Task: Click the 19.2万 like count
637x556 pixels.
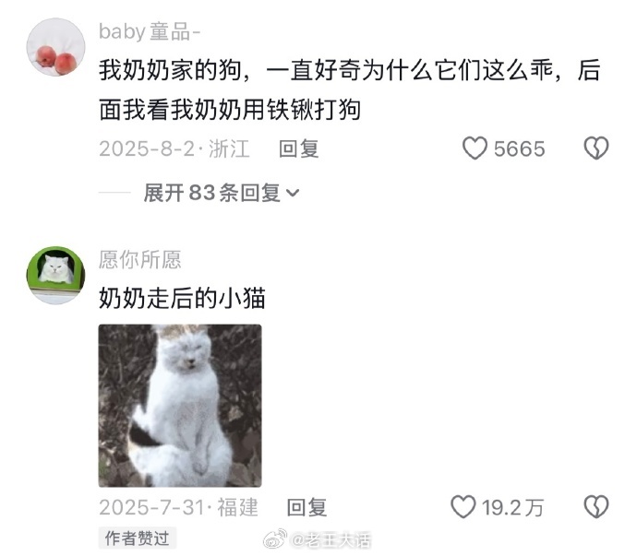Action: pos(512,507)
